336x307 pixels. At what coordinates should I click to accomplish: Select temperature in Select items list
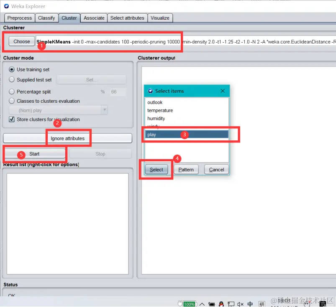187,110
